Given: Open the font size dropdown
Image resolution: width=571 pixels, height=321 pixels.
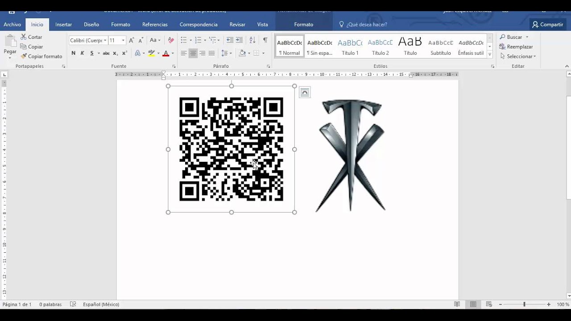Looking at the screenshot, I should 123,40.
